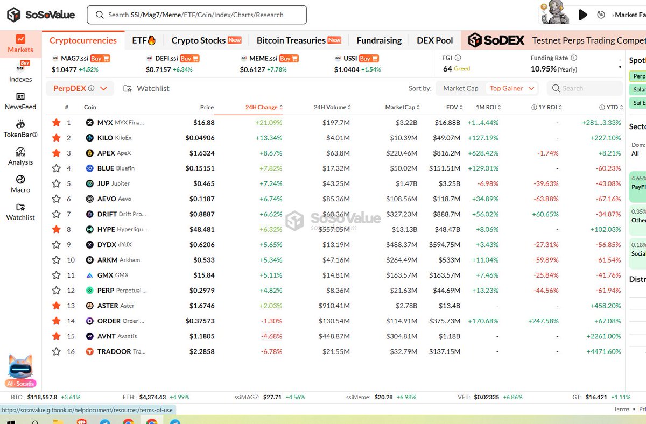
Task: Sort by 1Y ROI column
Action: (x=547, y=107)
